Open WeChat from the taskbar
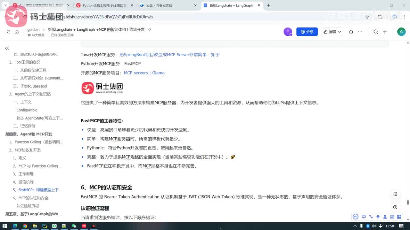The width and height of the screenshot is (410, 230). (74, 226)
